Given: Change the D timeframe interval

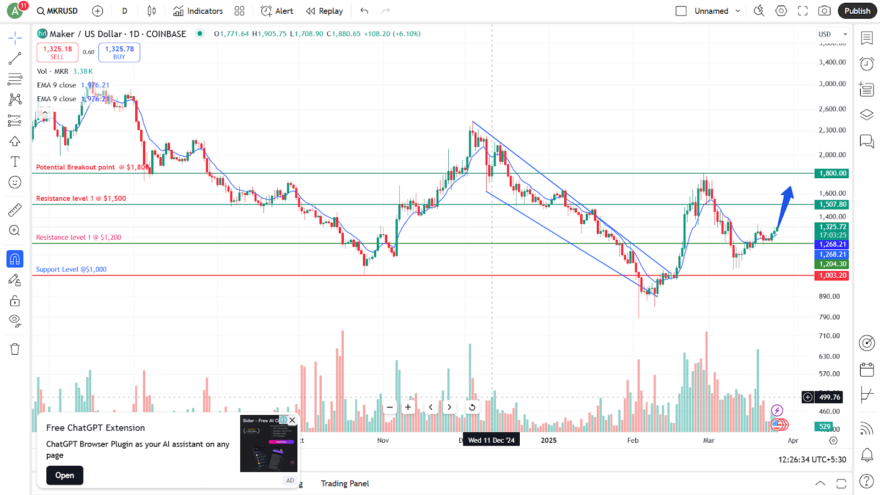Looking at the screenshot, I should tap(125, 11).
